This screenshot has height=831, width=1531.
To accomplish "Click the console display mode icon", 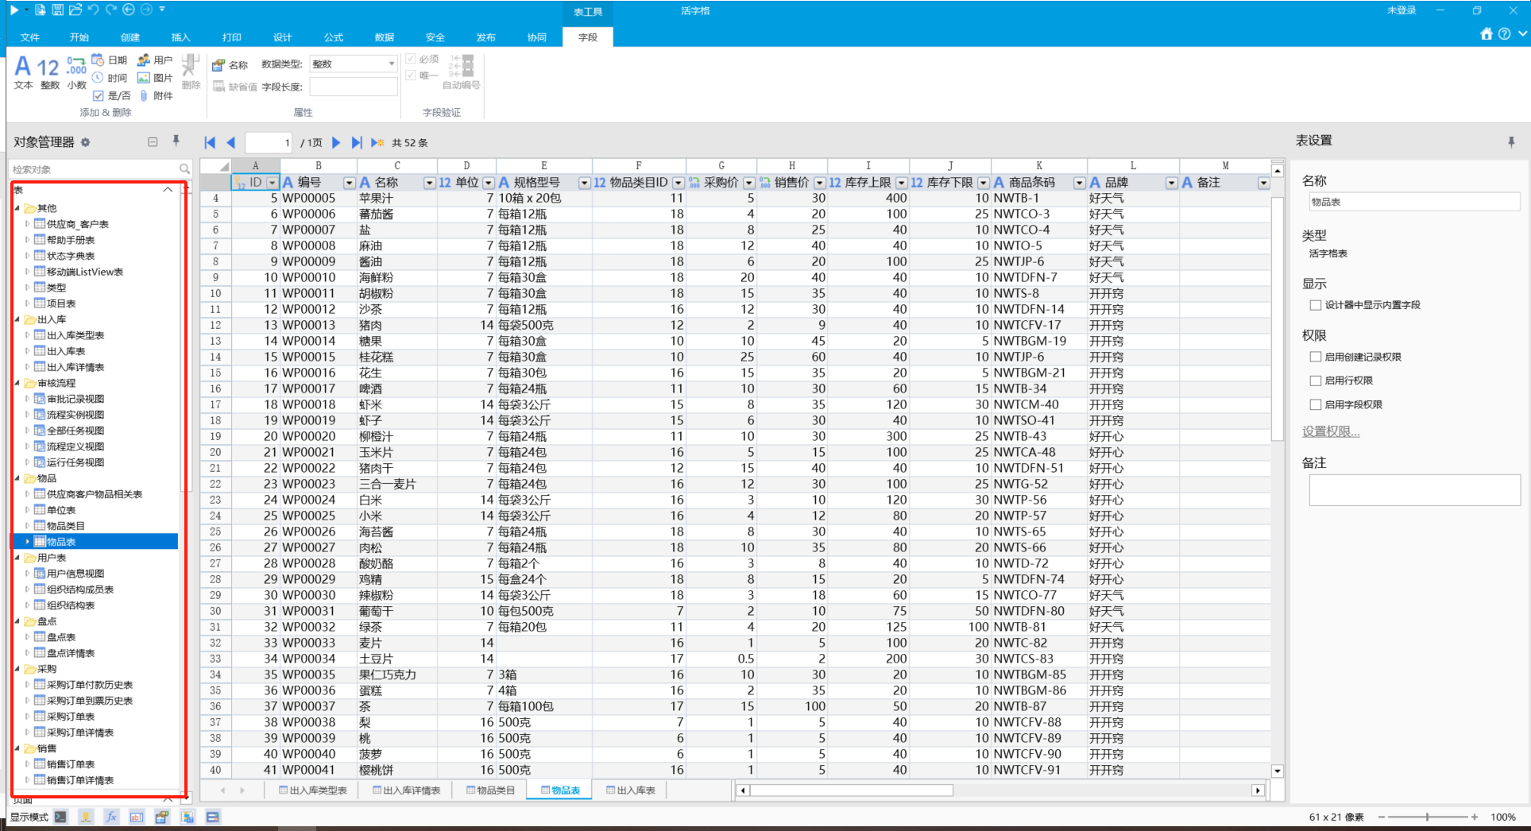I will [60, 817].
